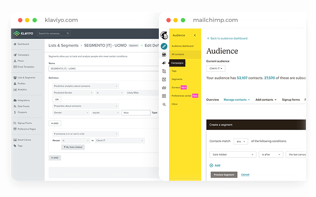Click the Cancel link in Create a segment

tap(245, 175)
